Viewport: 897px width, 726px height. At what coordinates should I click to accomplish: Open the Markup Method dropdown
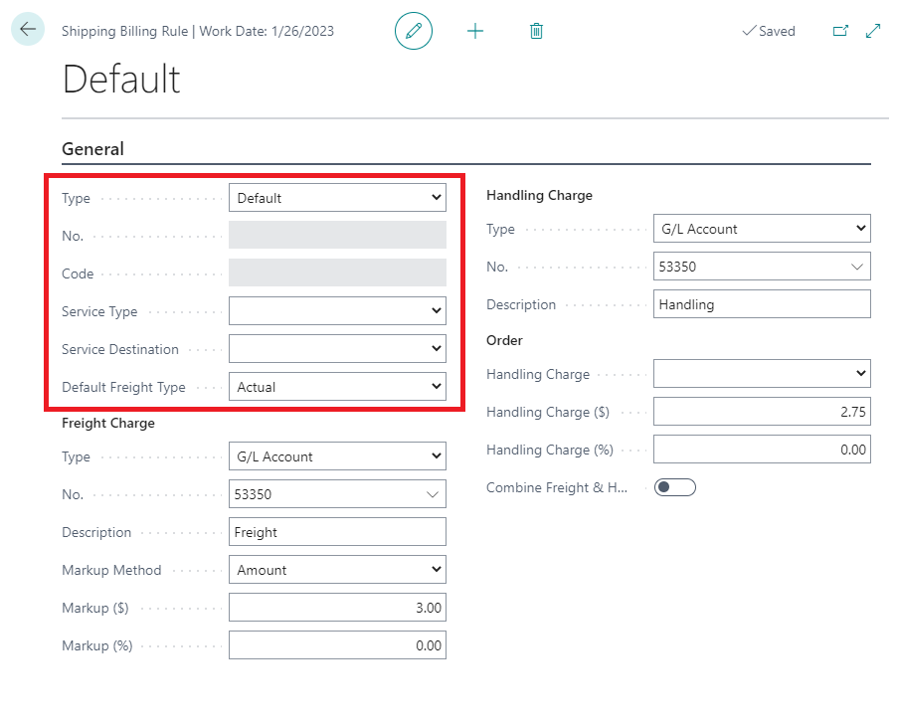(x=337, y=570)
